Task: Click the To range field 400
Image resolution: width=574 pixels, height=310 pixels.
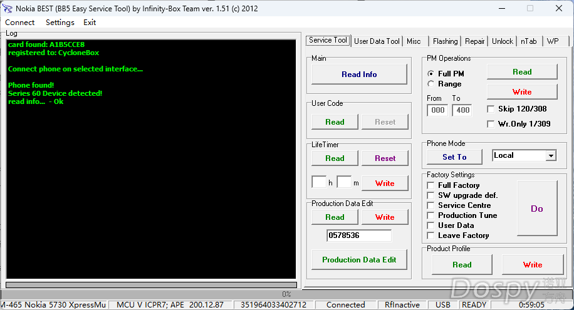Action: tap(462, 110)
